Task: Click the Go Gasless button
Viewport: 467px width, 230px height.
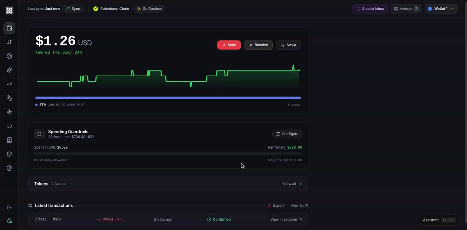Action: tap(149, 9)
